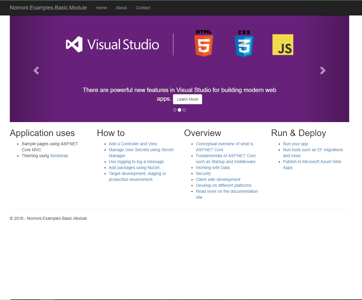Click the next slide chevron arrow
The width and height of the screenshot is (362, 300).
pyautogui.click(x=323, y=70)
